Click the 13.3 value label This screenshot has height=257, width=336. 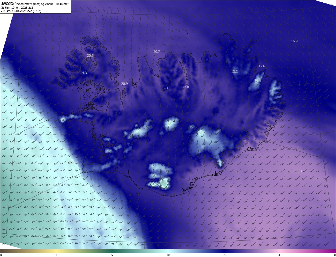tap(234, 71)
